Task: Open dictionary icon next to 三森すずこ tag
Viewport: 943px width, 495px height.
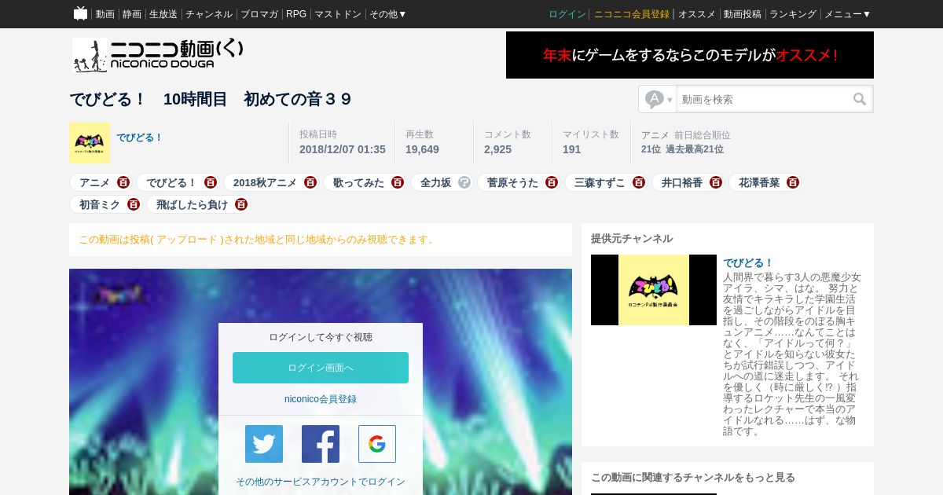Action: tap(639, 182)
